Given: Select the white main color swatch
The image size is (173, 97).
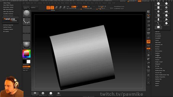Looking at the screenshot, I should [28, 62].
